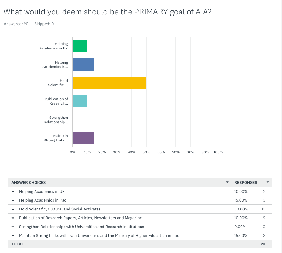Expand the Helping Academics in Iraq row arrow
Image resolution: width=282 pixels, height=253 pixels.
tap(13, 200)
